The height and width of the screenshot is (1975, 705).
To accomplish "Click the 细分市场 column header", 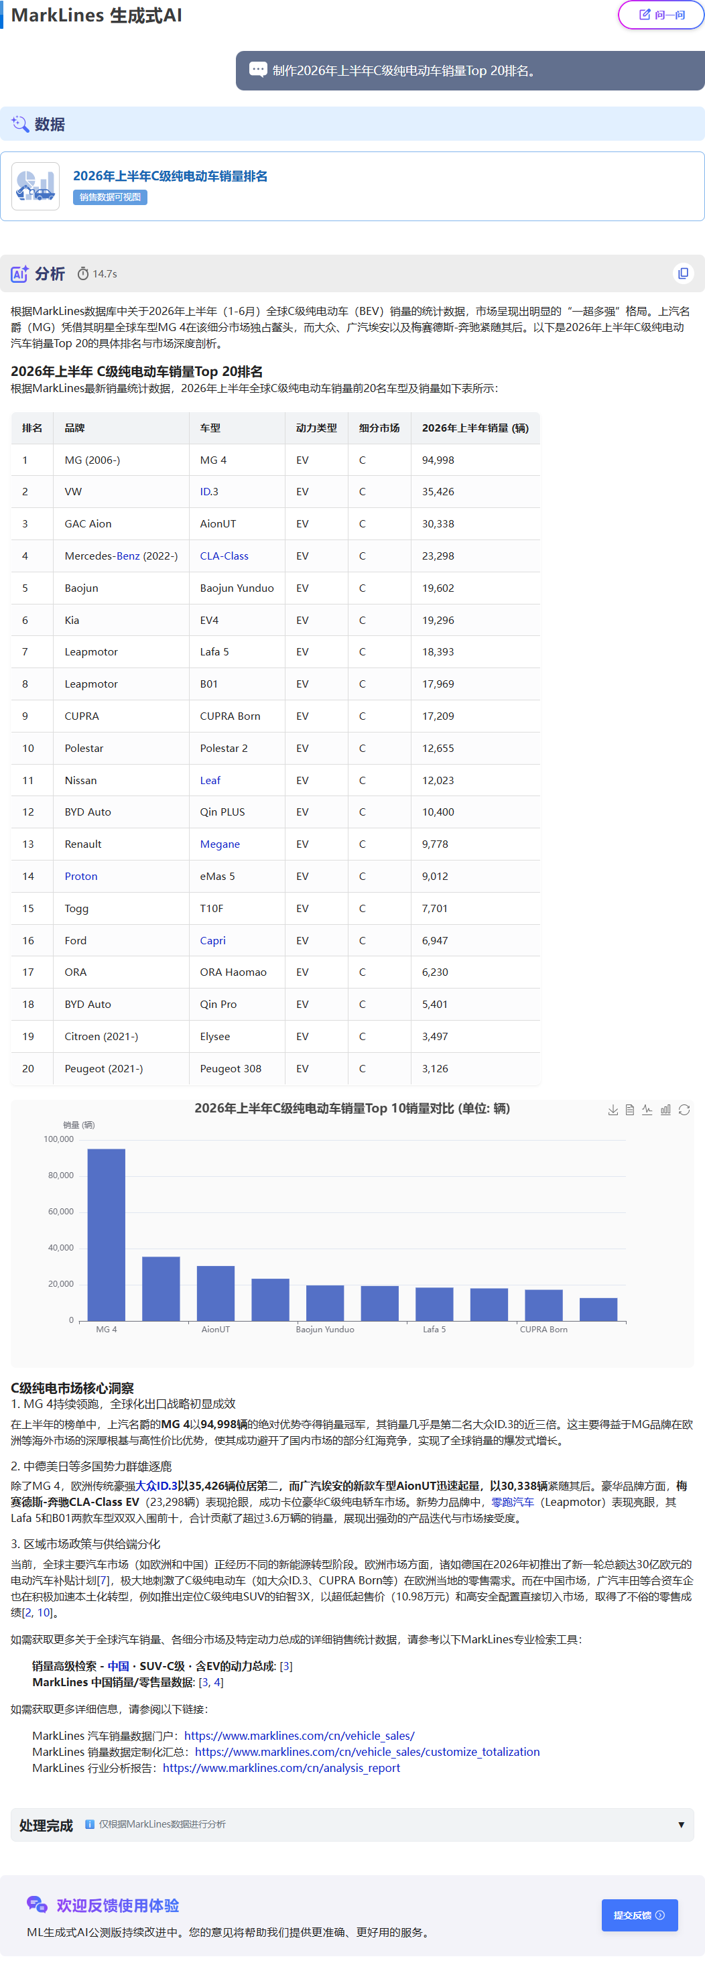I will click(x=379, y=428).
